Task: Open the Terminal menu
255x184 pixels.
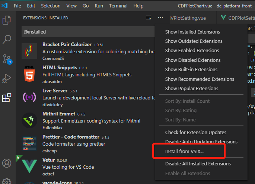Action: (x=118, y=6)
